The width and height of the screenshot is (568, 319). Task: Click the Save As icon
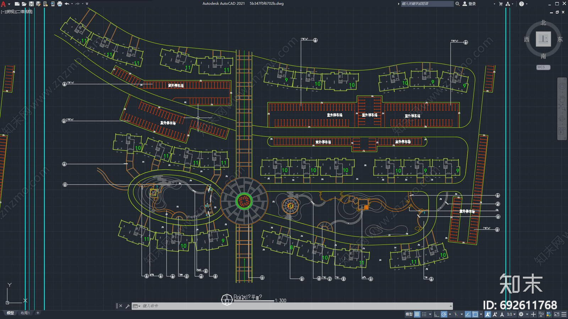(x=38, y=4)
